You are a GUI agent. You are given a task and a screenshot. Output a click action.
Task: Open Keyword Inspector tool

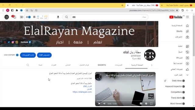[175, 86]
